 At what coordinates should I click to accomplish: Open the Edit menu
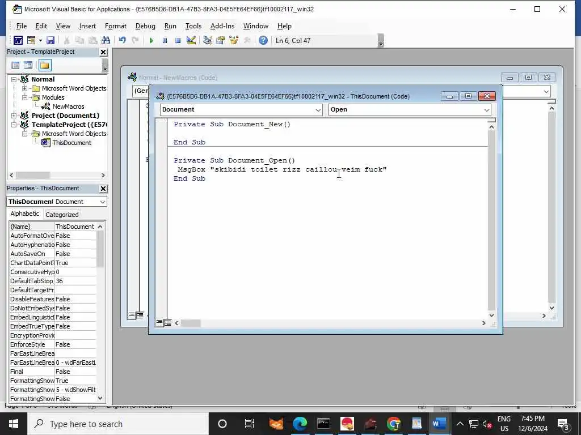click(x=41, y=26)
